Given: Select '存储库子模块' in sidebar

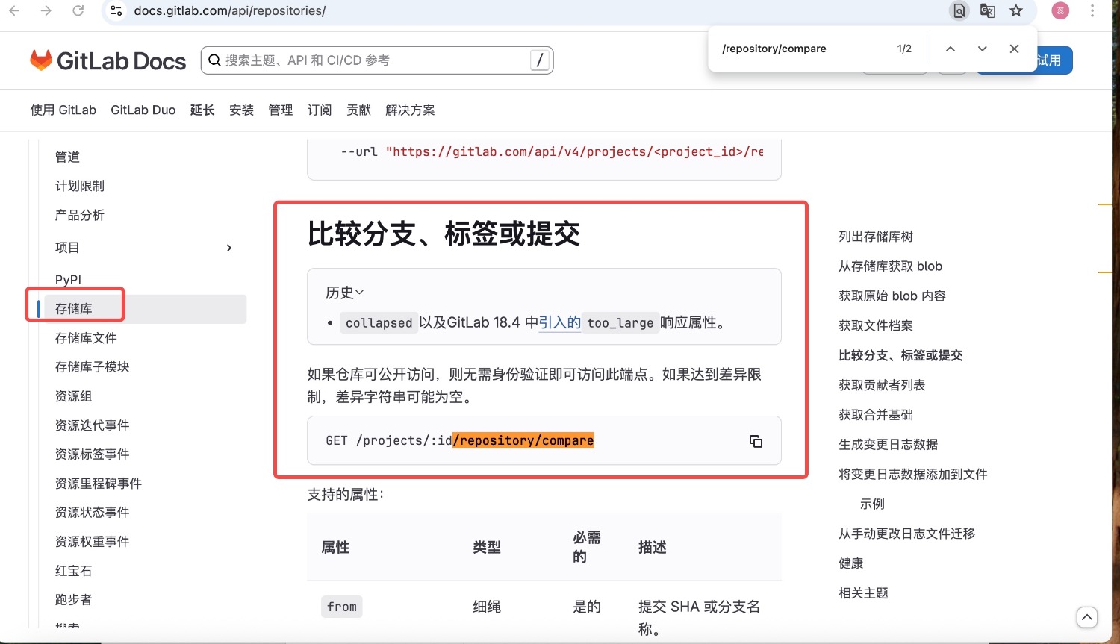Looking at the screenshot, I should click(x=93, y=367).
